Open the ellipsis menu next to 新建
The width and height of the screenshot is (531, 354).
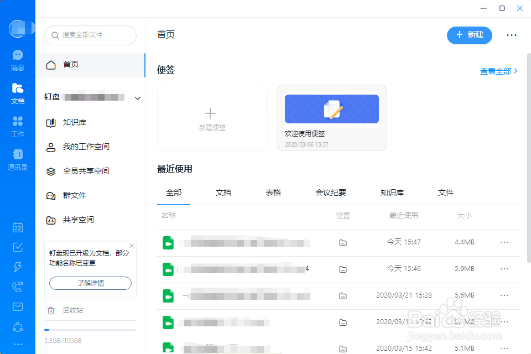pyautogui.click(x=511, y=35)
